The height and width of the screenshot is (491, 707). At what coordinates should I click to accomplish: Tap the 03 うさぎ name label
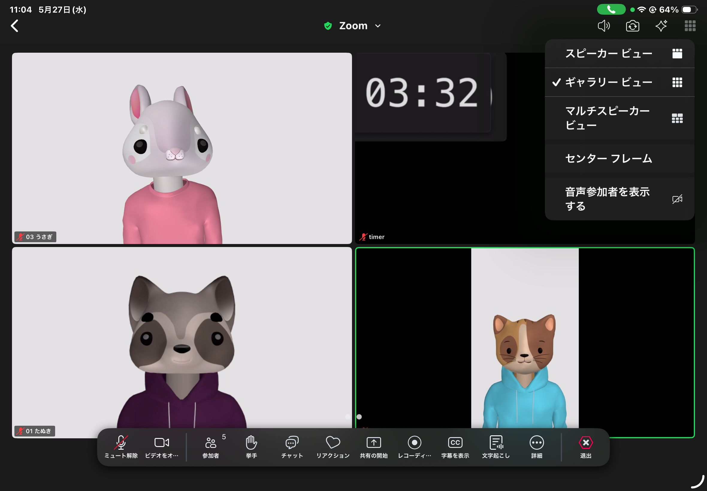35,237
